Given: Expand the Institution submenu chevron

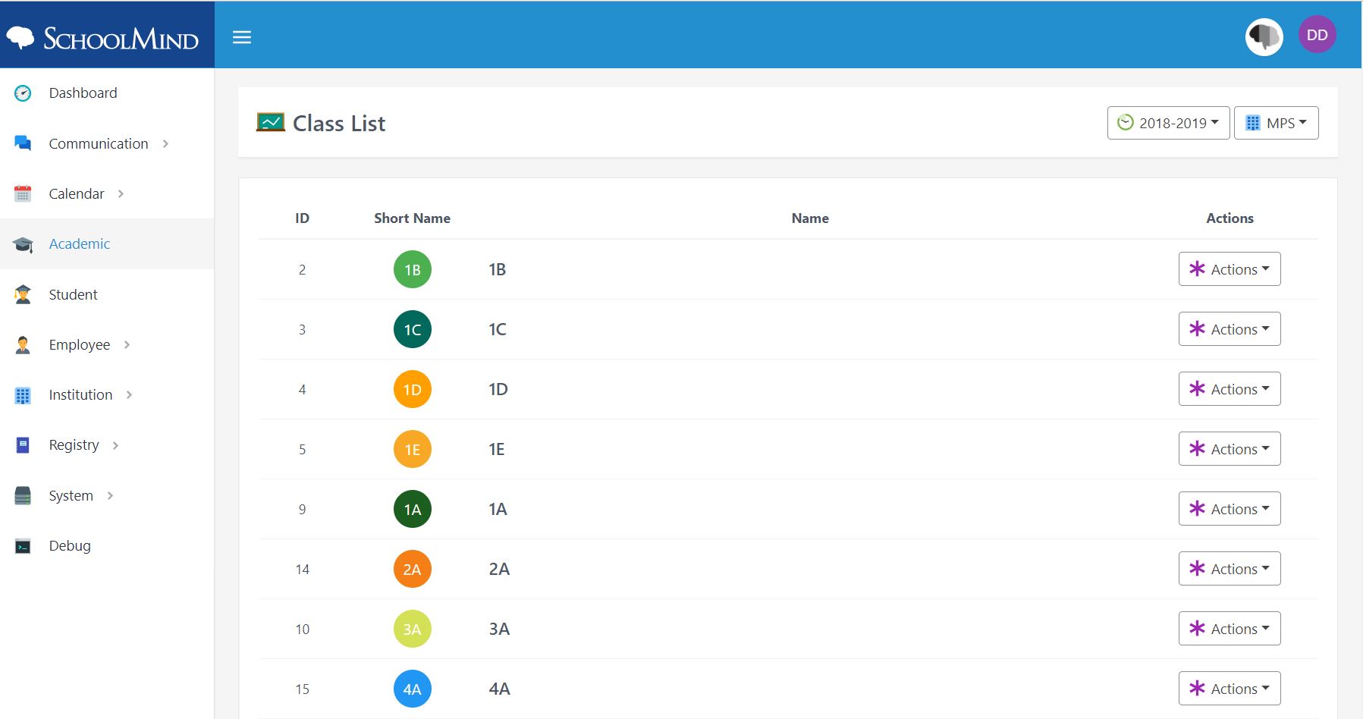Looking at the screenshot, I should [x=129, y=394].
